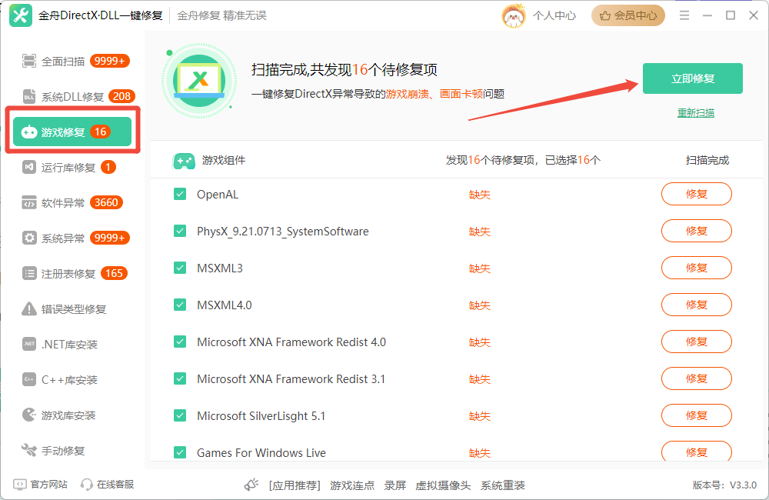Viewport: 769px width, 500px height.
Task: Uncheck the OpenAL checkbox
Action: point(180,195)
